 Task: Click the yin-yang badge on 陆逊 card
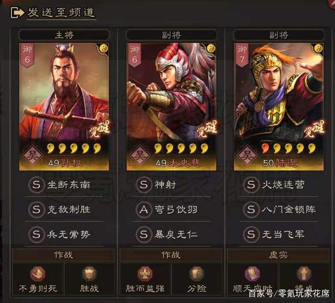pyautogui.click(x=319, y=49)
